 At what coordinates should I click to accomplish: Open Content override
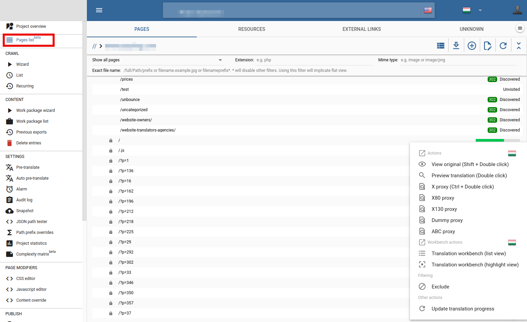(x=31, y=300)
